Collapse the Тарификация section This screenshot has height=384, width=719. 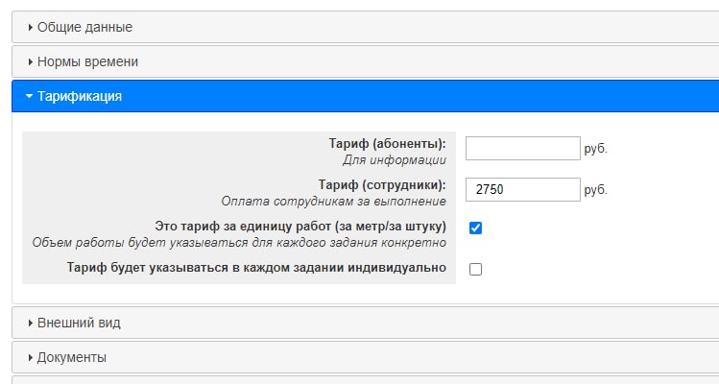(365, 96)
